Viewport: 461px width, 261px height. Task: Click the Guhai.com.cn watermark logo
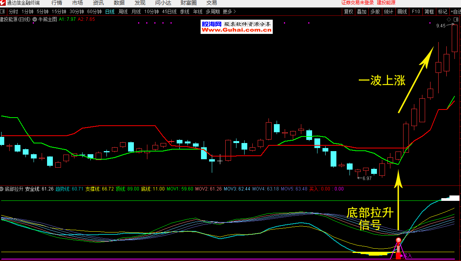click(236, 27)
